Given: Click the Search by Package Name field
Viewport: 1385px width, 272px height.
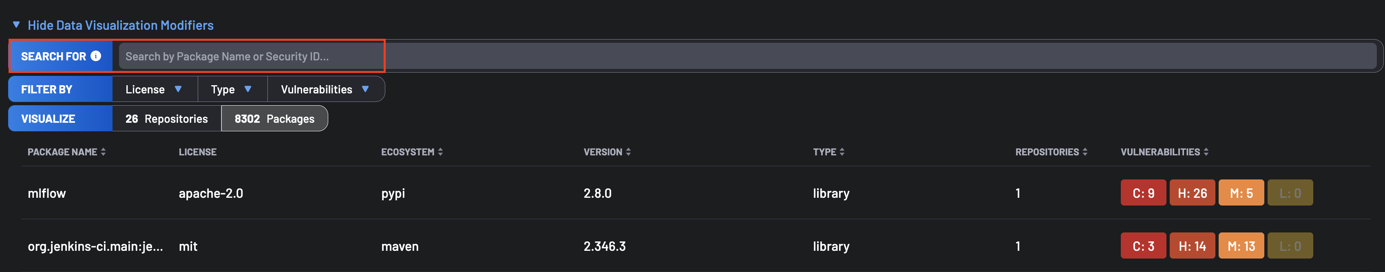Looking at the screenshot, I should (747, 56).
